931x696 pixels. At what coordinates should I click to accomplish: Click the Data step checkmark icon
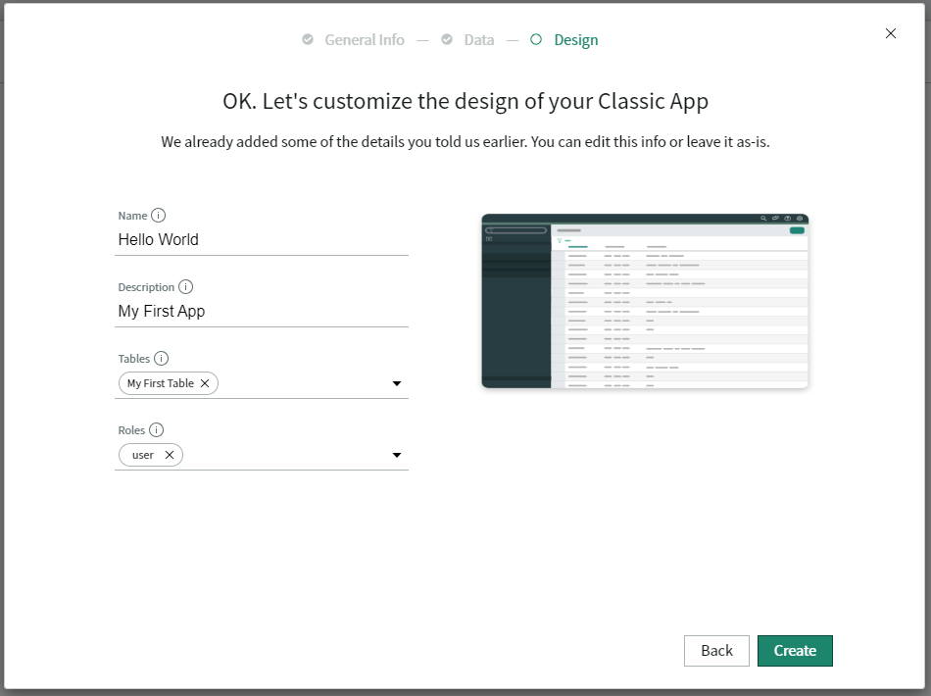tap(447, 39)
